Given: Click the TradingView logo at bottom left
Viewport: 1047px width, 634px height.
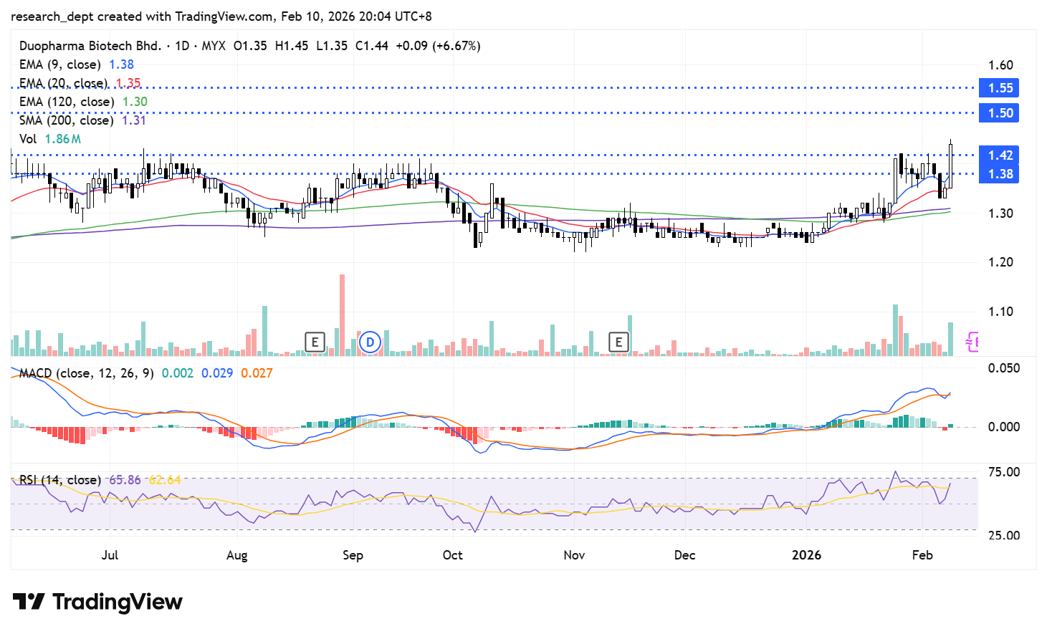Looking at the screenshot, I should (x=97, y=602).
